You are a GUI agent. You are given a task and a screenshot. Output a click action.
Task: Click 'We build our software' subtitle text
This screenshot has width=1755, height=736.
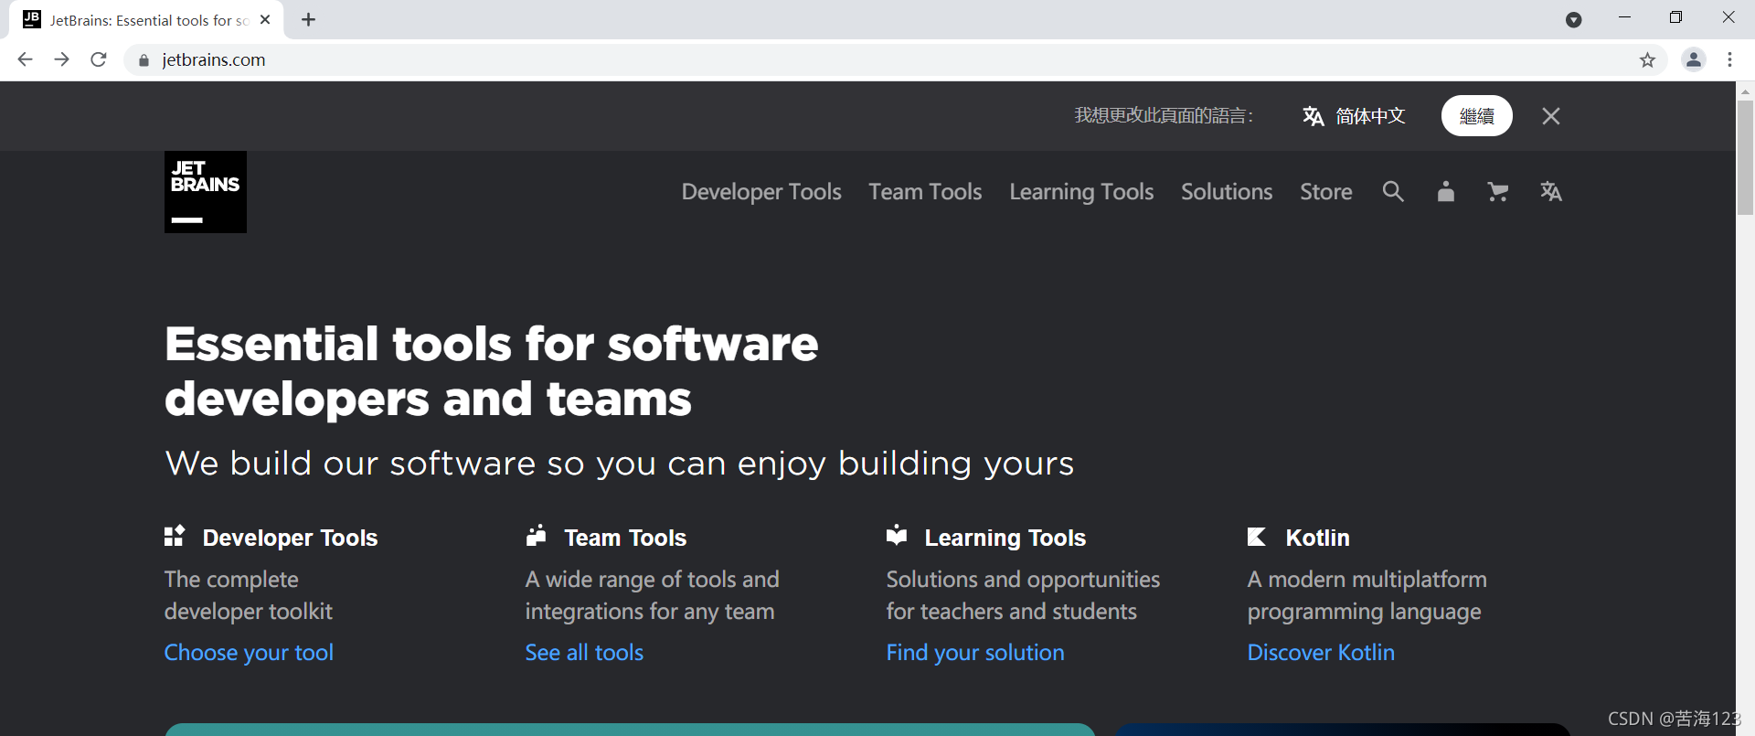point(620,464)
